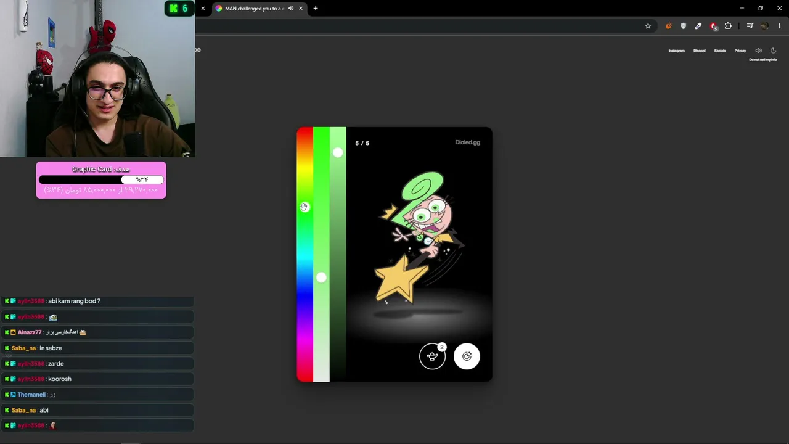Toggle the site sound speaker icon
Image resolution: width=789 pixels, height=444 pixels.
758,51
